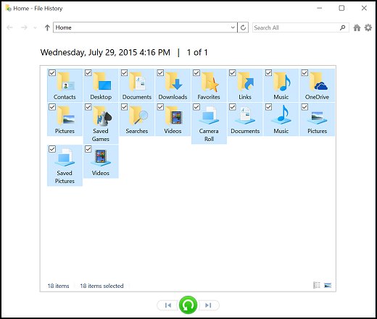Open the Camera Roll library icon

pos(209,116)
